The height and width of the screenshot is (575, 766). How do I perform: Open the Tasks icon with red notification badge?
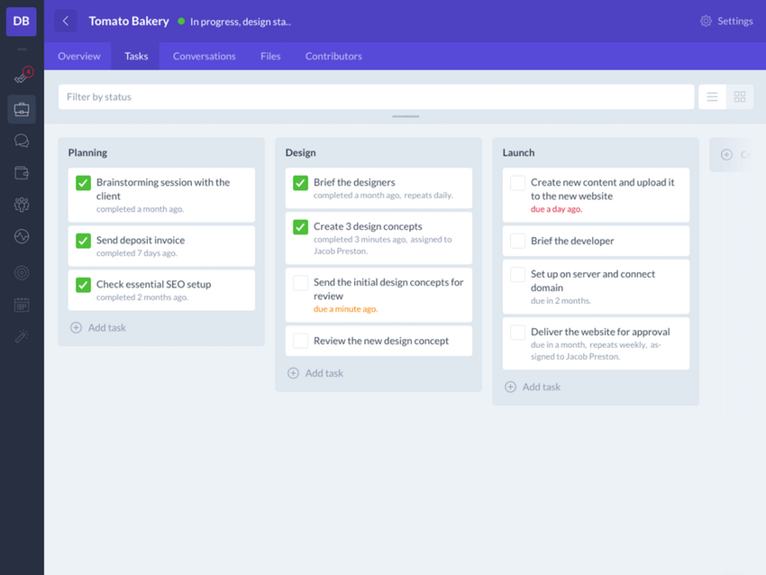(x=20, y=78)
